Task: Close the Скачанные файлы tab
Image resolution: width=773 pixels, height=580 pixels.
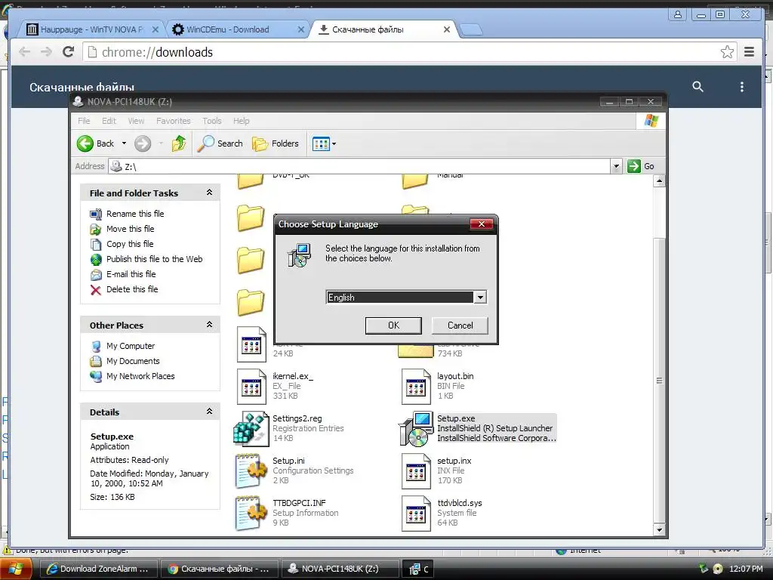Action: coord(447,29)
